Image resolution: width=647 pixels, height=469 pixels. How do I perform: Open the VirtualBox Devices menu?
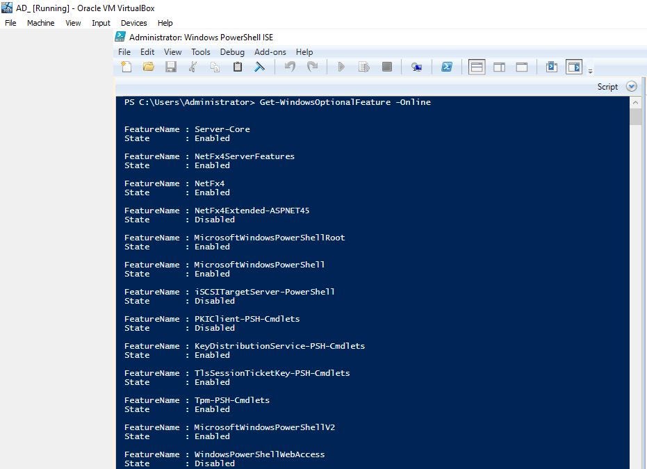coord(133,22)
